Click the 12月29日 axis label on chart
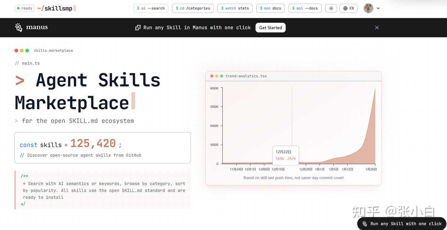Image resolution: width=447 pixels, height=230 pixels. [306, 169]
